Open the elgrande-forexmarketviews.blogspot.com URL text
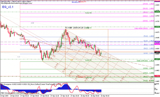Screen dimensions: 160x97 16,3
